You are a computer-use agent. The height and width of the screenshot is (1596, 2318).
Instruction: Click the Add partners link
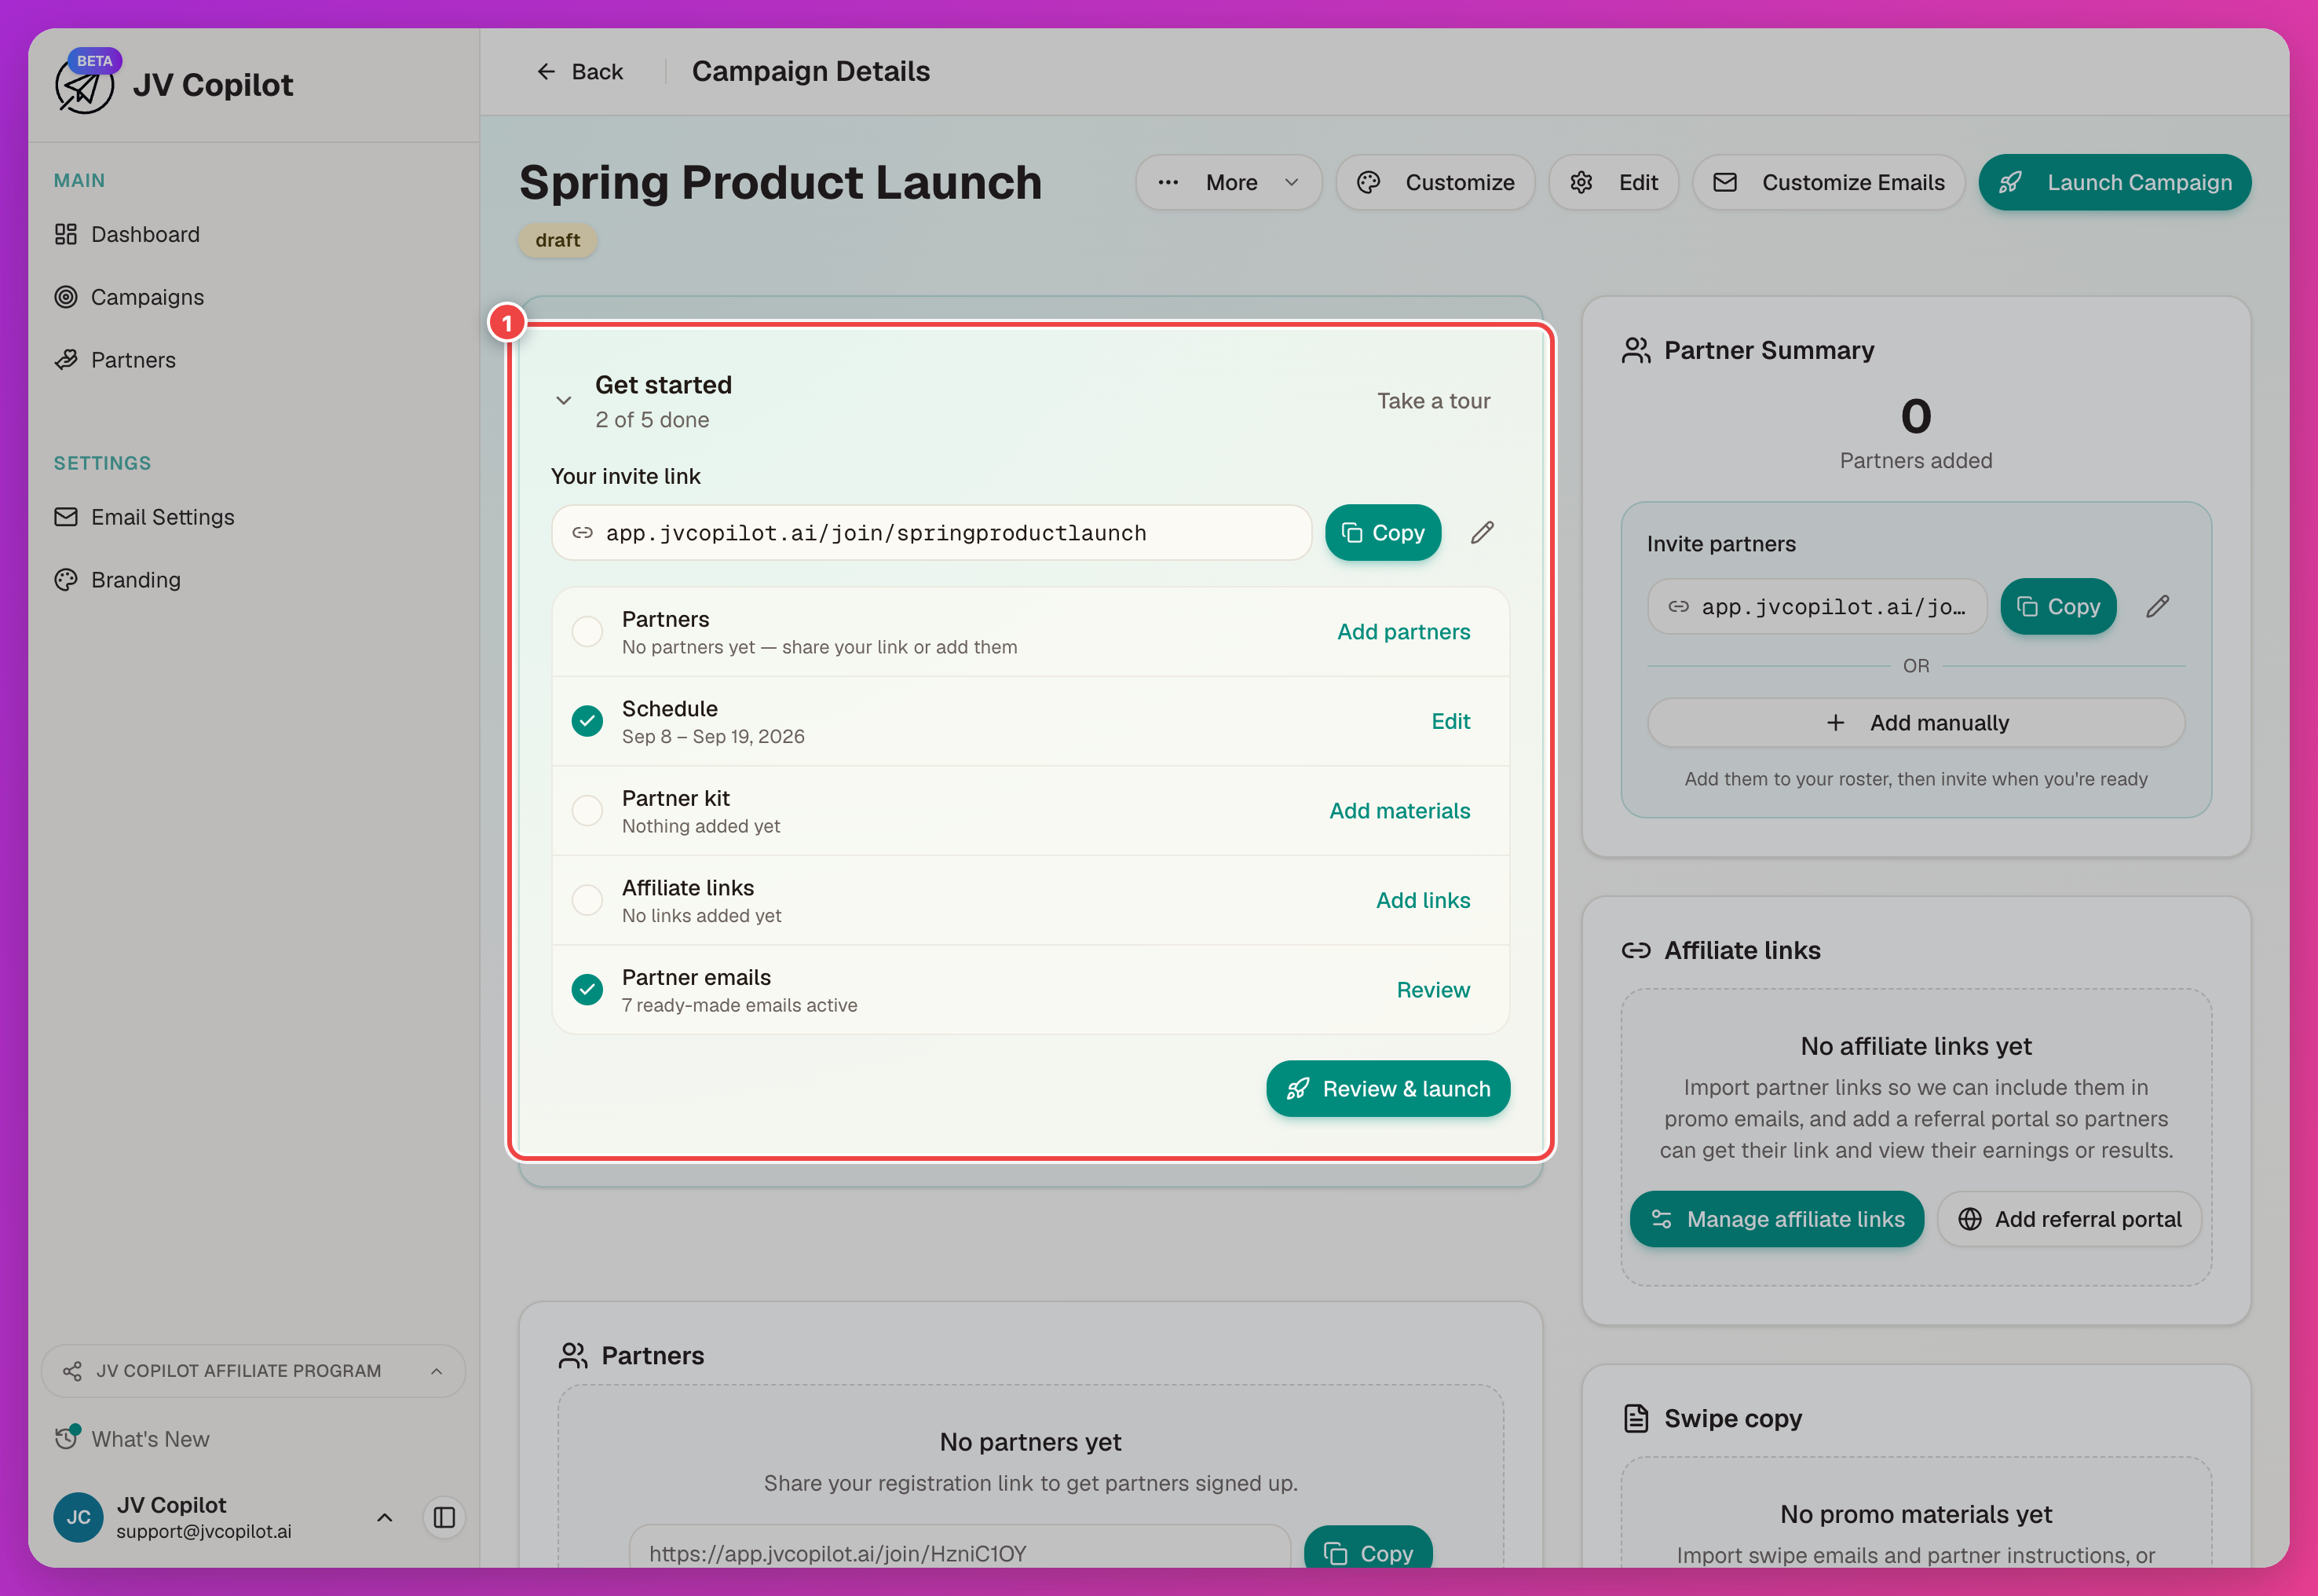pyautogui.click(x=1403, y=632)
